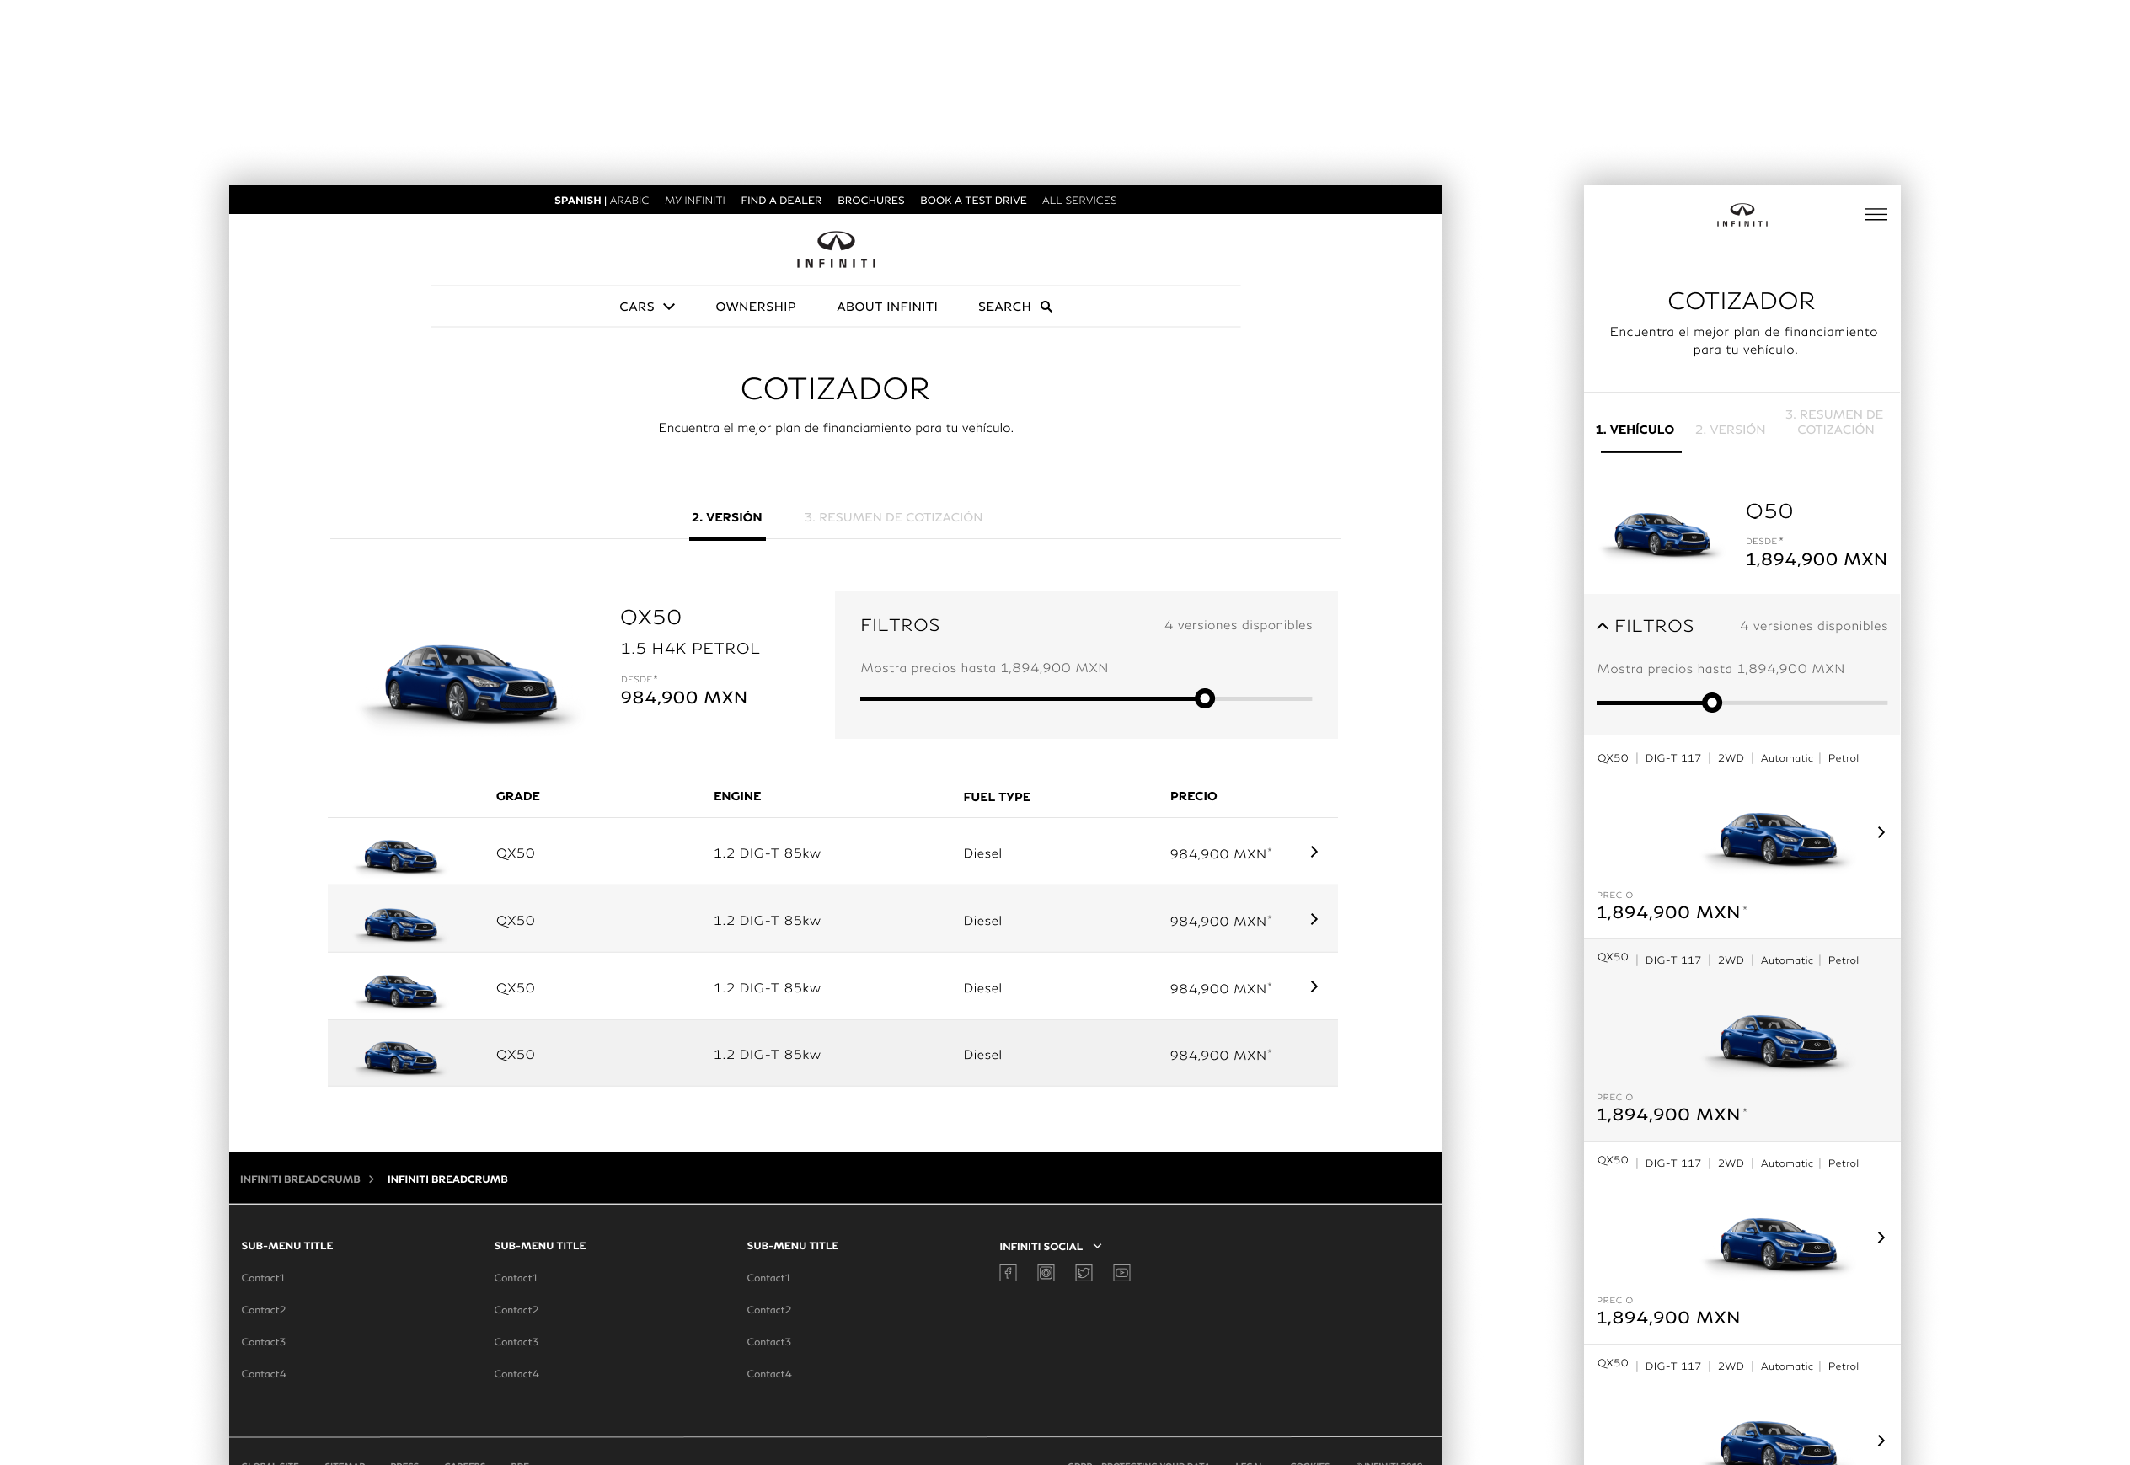Click the Twitter icon in footer
The width and height of the screenshot is (2130, 1465).
pos(1084,1273)
